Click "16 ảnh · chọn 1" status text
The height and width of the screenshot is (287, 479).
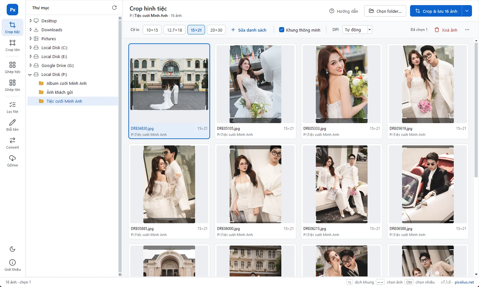[18, 282]
